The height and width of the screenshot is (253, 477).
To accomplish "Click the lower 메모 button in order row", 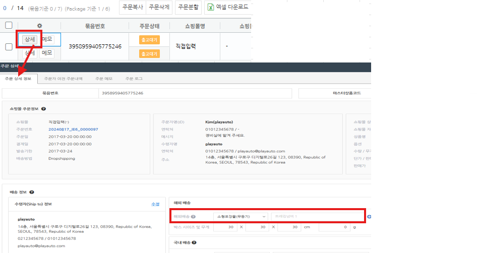I will click(47, 53).
